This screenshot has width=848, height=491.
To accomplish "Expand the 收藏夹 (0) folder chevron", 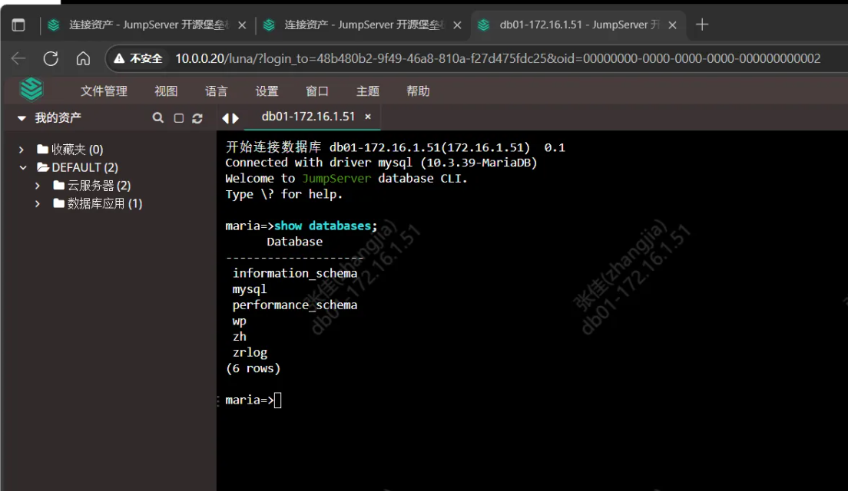I will point(22,150).
